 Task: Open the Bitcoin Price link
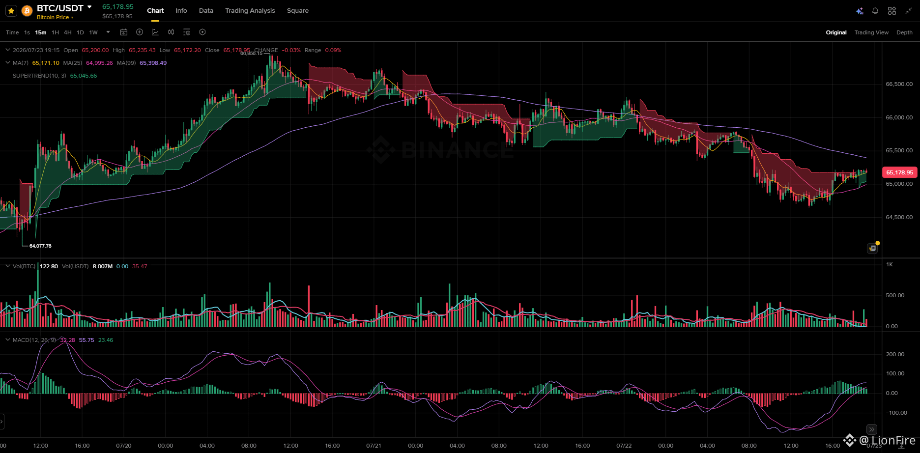(x=55, y=17)
